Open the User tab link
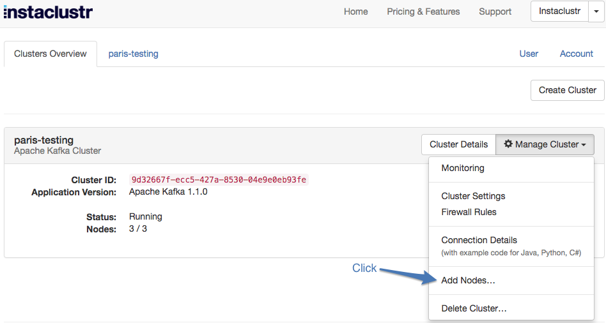This screenshot has height=323, width=606. (529, 54)
